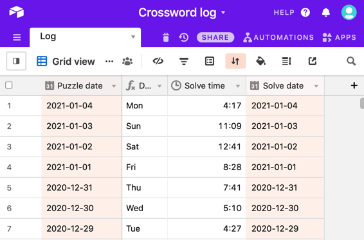Select Puzzle date cell 2020-12-29
This screenshot has height=240, width=364.
pyautogui.click(x=81, y=228)
